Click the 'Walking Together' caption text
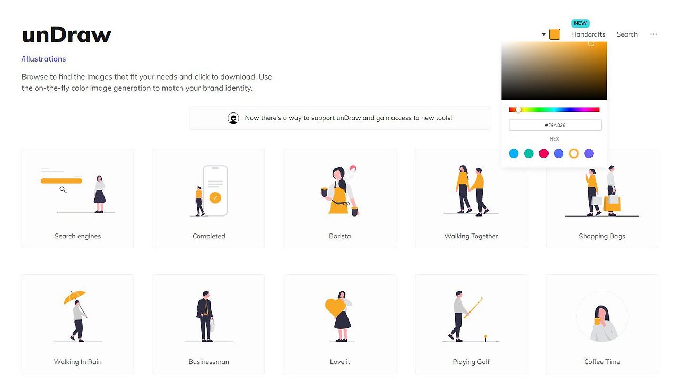The image size is (679, 381). tap(471, 236)
